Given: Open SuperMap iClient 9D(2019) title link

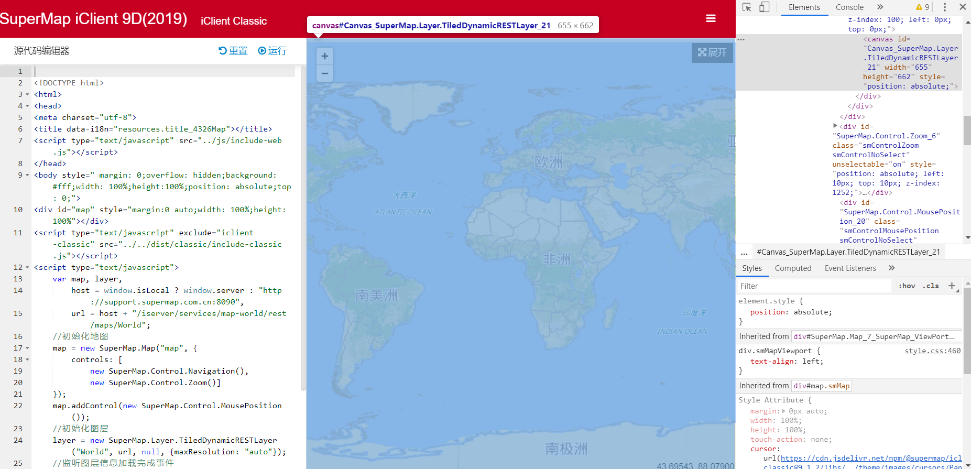Looking at the screenshot, I should point(93,19).
